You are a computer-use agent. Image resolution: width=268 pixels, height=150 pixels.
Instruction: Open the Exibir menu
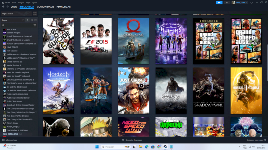point(14,3)
